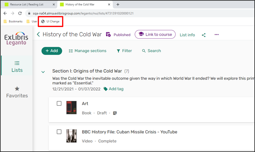Click the green Add button

(52, 51)
